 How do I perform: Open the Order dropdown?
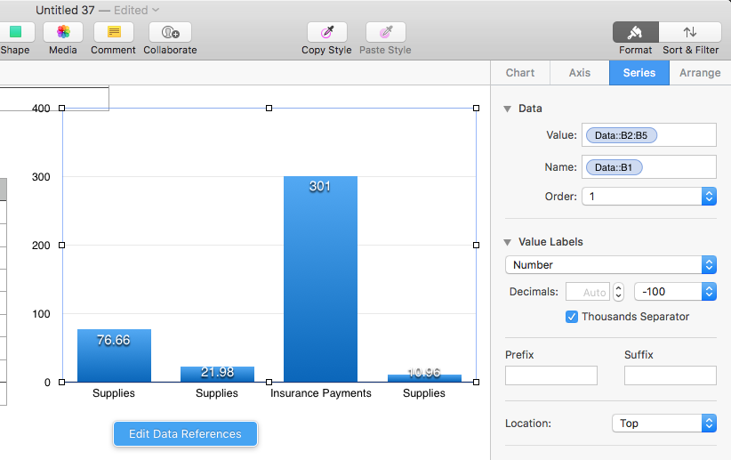point(648,197)
